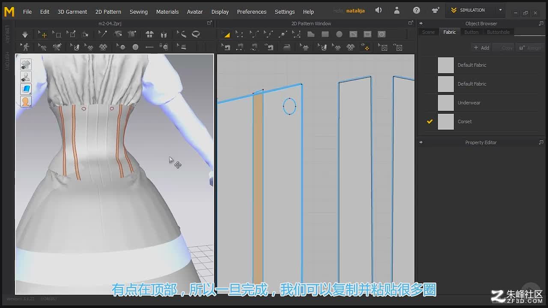Viewport: 548px width, 308px height.
Task: Expand the HISTORY side panel
Action: (x=7, y=61)
